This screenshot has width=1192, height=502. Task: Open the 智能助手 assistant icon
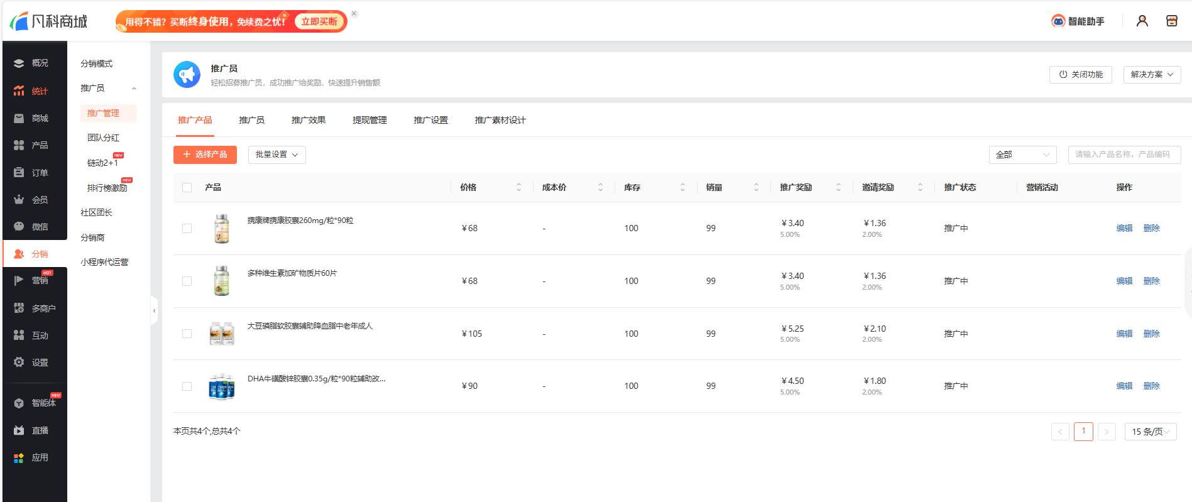[x=1059, y=21]
